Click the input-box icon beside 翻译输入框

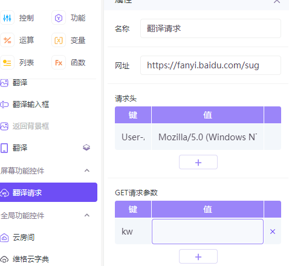point(4,105)
